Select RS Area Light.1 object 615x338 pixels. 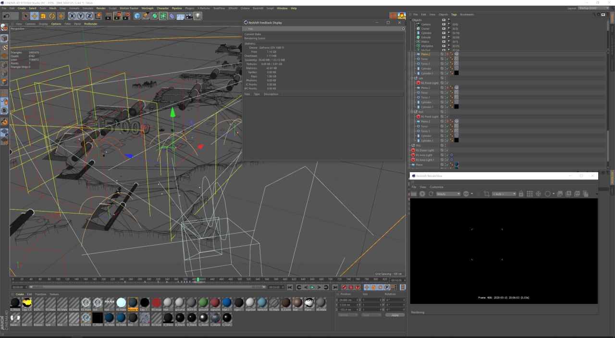pyautogui.click(x=425, y=160)
